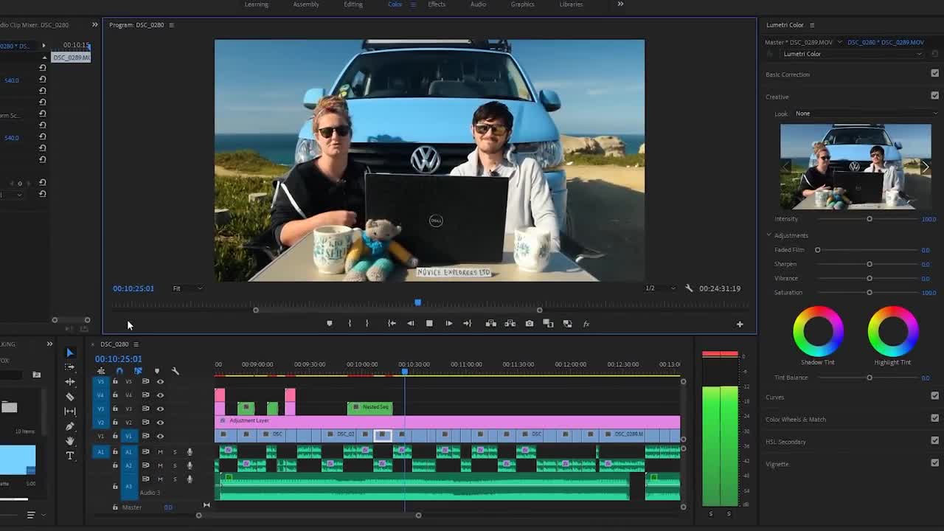Open the Program DSC_0280 panel menu
This screenshot has width=944, height=531.
pos(171,25)
